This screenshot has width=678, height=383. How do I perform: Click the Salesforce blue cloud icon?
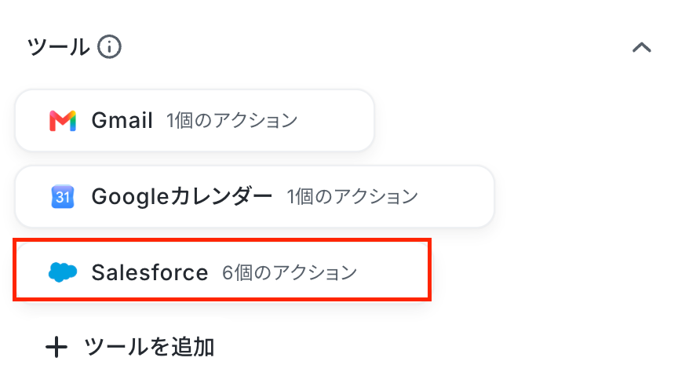63,272
